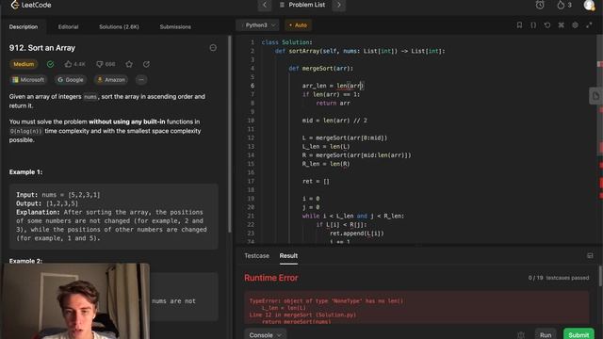The height and width of the screenshot is (339, 603).
Task: Open the Solutions (2.6K) tab
Action: (119, 27)
